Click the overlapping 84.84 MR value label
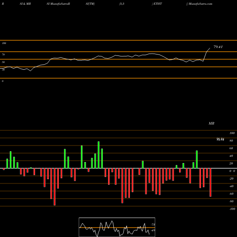This screenshot has width=237, height=237. pos(220,139)
